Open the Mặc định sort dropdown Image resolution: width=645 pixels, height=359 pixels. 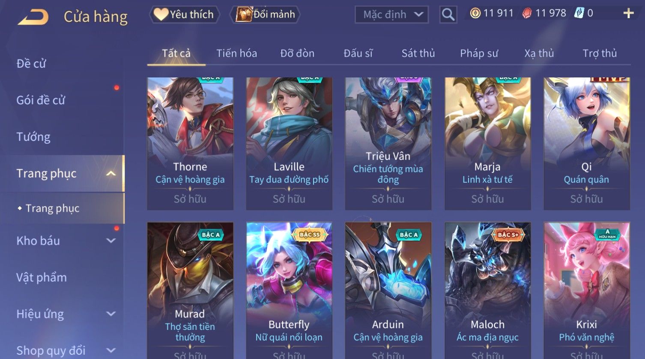click(x=392, y=15)
